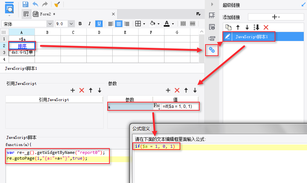Click the sheet scroll up arrow
Viewport: 307px width, 183px height.
[202, 32]
